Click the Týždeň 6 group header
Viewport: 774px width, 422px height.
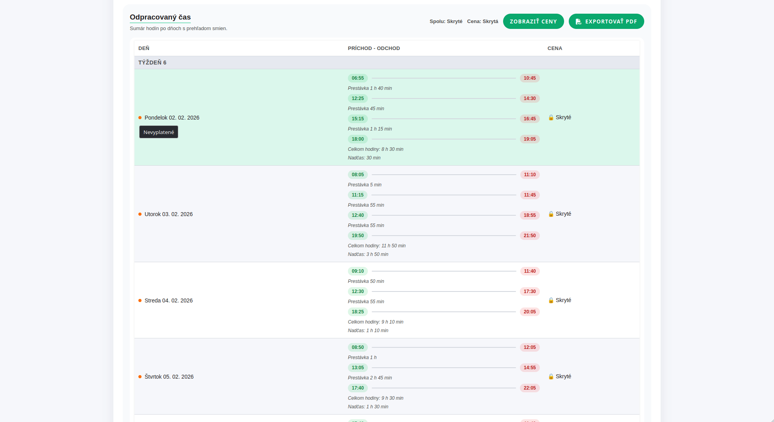tap(152, 63)
